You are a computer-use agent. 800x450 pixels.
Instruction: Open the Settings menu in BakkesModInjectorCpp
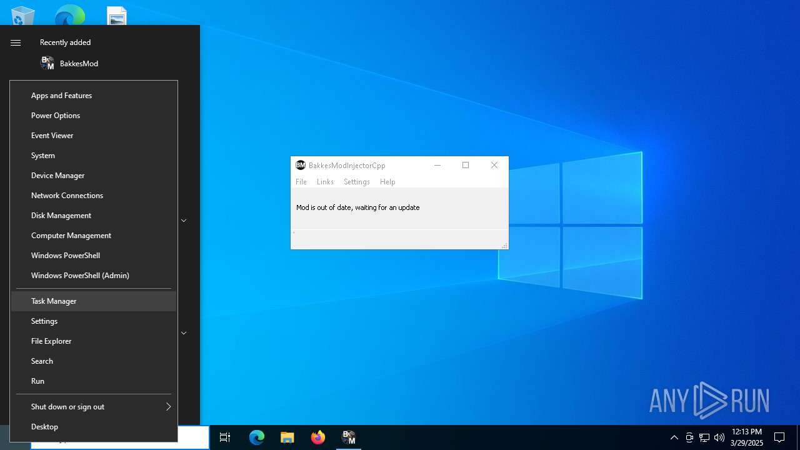357,182
